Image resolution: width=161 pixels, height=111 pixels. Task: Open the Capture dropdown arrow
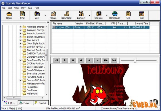(x=107, y=15)
